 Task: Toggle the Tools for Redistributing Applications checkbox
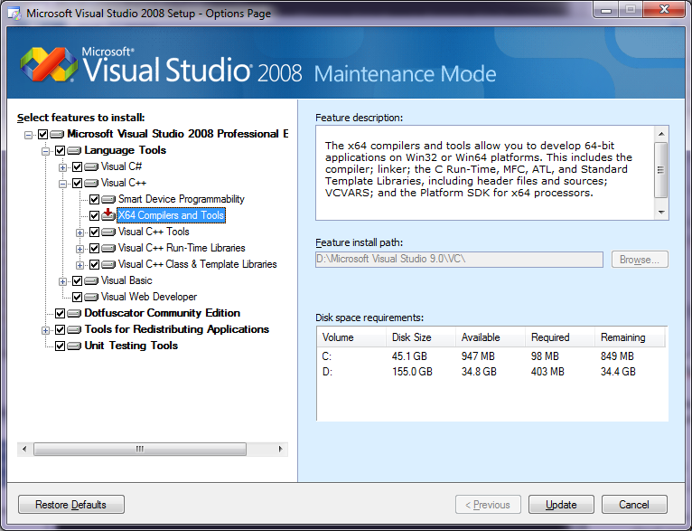tap(60, 329)
